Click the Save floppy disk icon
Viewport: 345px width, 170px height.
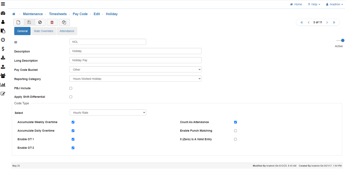coord(29,22)
